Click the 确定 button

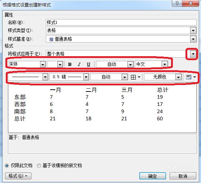(x=152, y=176)
